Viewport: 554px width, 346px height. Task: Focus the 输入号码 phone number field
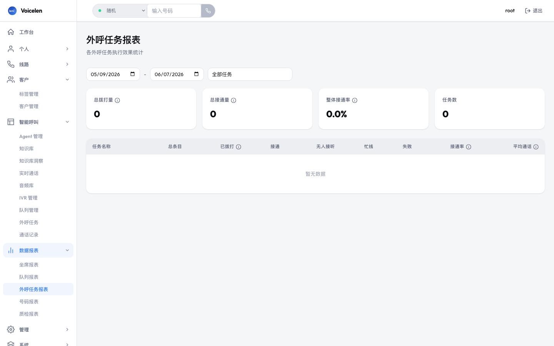174,11
